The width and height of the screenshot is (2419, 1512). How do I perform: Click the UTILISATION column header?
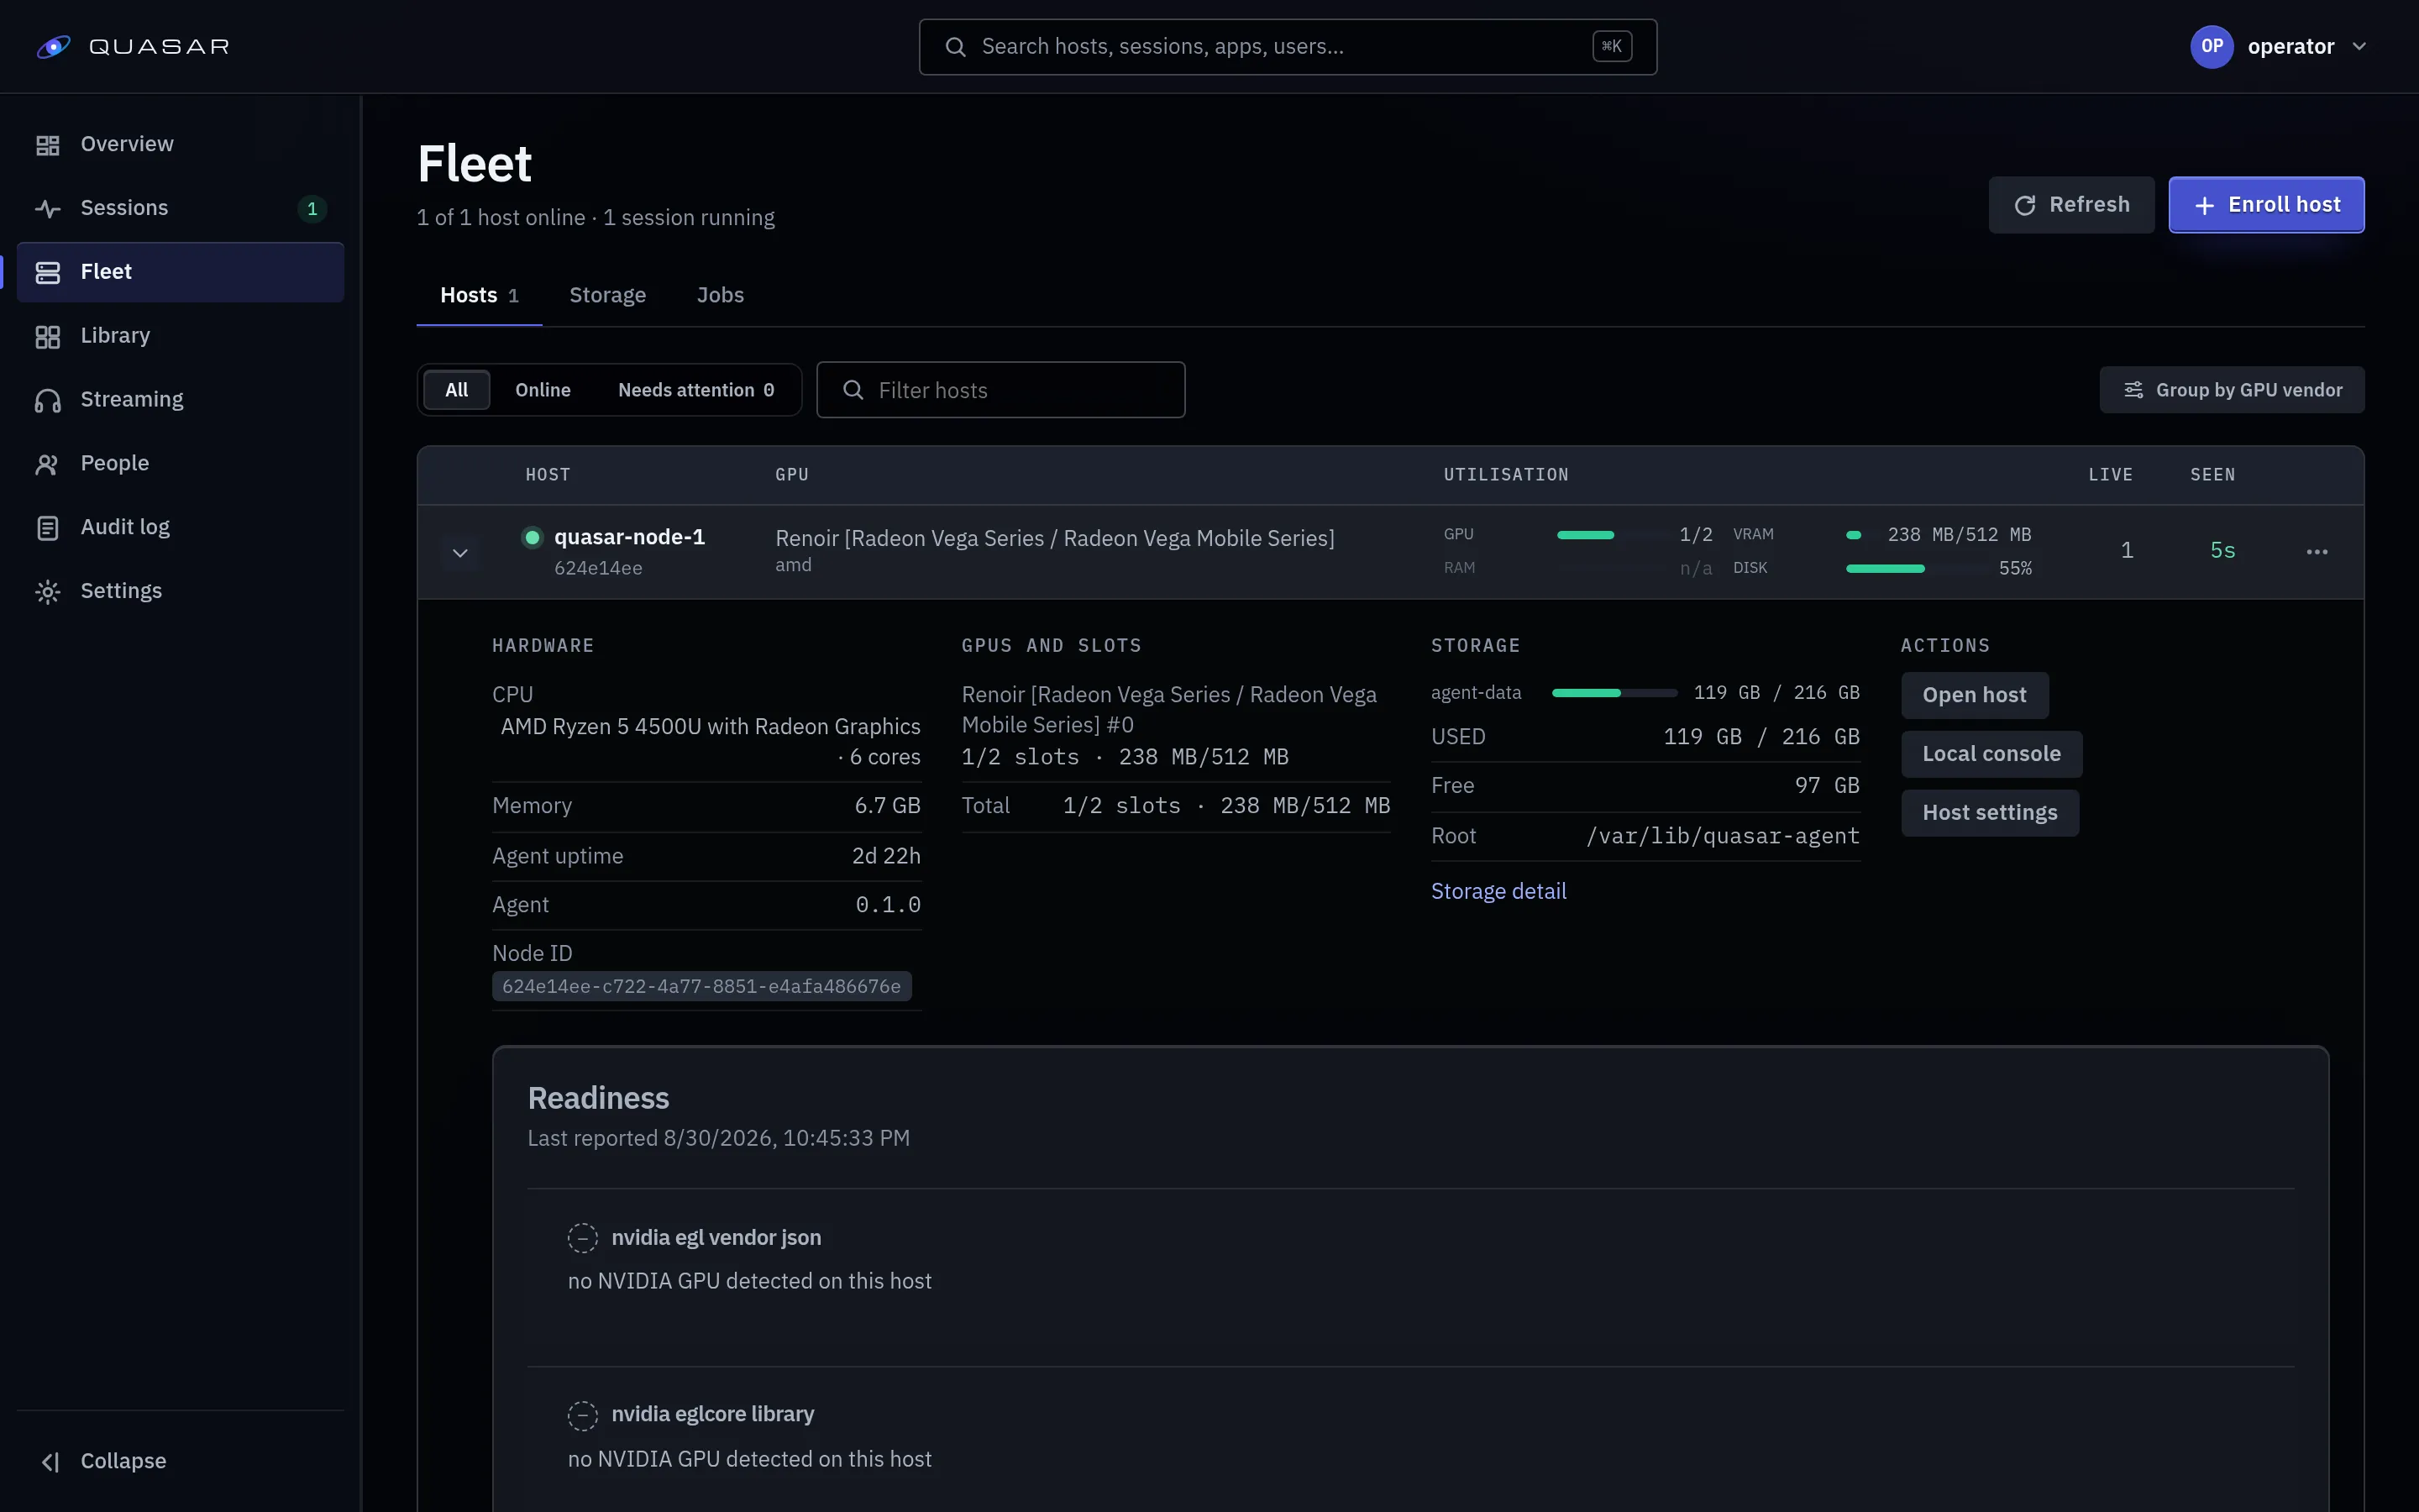pyautogui.click(x=1505, y=475)
